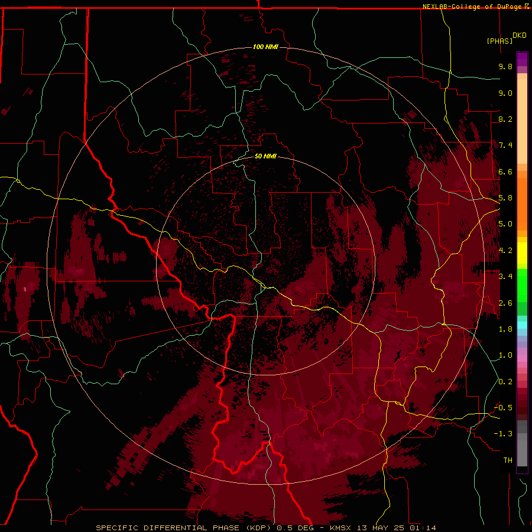The height and width of the screenshot is (532, 532).
Task: Click the 5.8 scale value
Action: 505,198
